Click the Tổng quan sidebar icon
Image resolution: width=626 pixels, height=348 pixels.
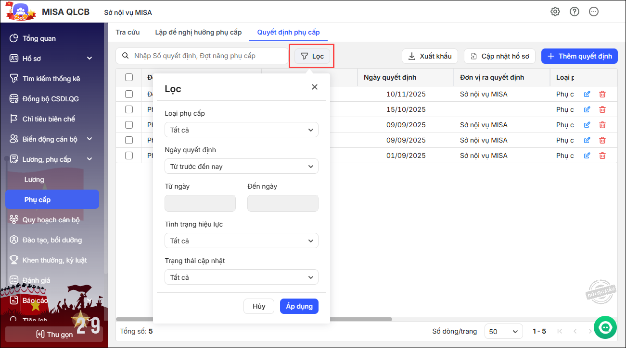[x=14, y=38]
